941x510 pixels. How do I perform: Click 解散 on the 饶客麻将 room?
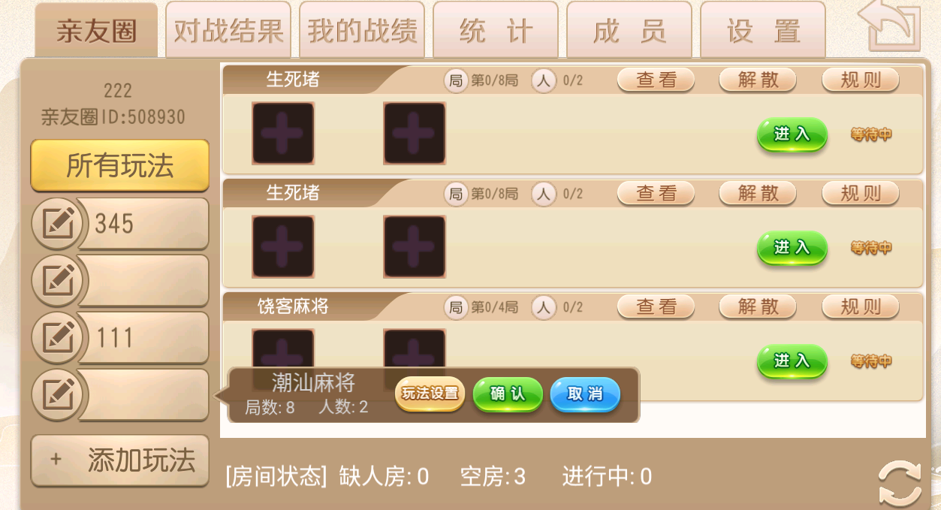[x=758, y=306]
